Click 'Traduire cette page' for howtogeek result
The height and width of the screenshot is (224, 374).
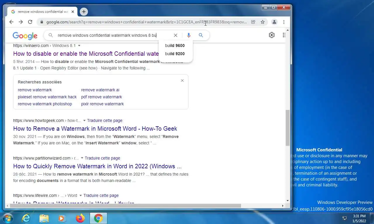pos(105,120)
